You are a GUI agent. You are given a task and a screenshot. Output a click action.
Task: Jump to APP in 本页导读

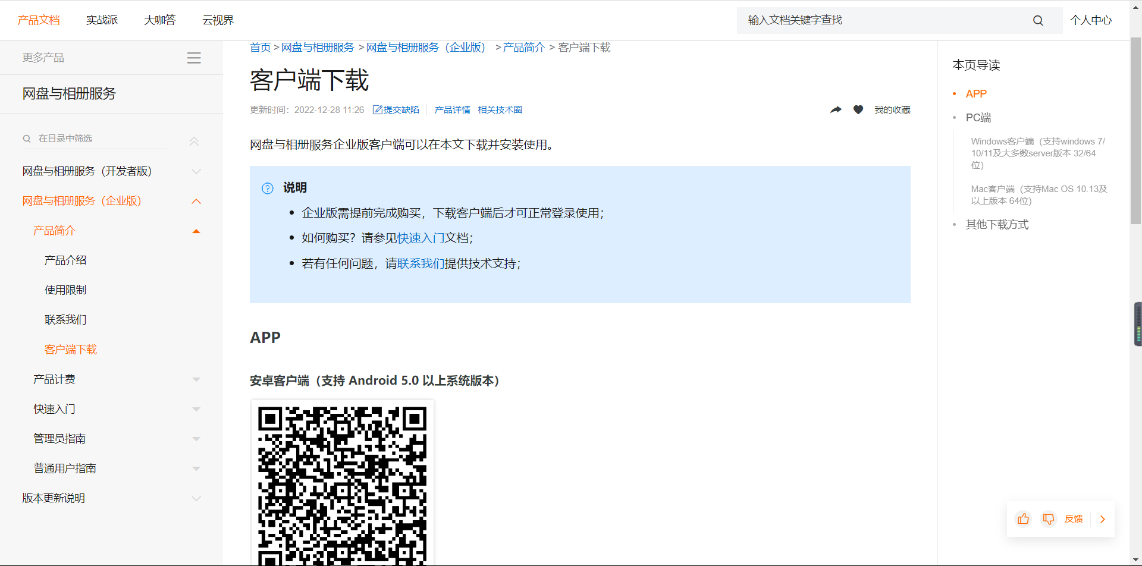tap(976, 94)
